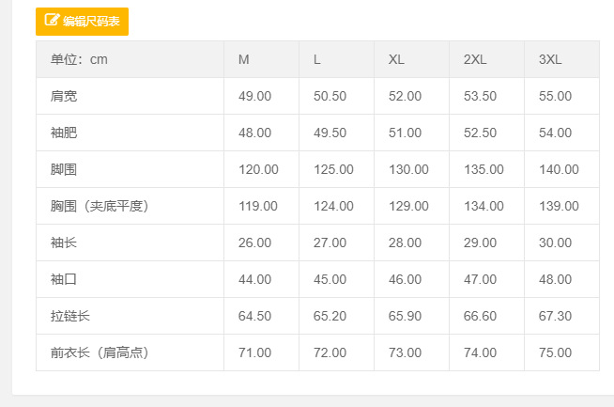Click the M size column header
Screen dimensions: 614x407
244,59
